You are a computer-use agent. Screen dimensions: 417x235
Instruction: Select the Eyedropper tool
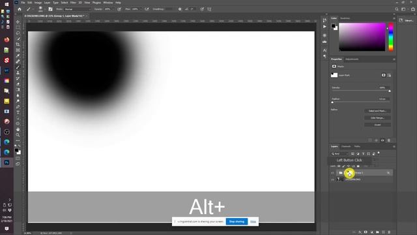18,55
